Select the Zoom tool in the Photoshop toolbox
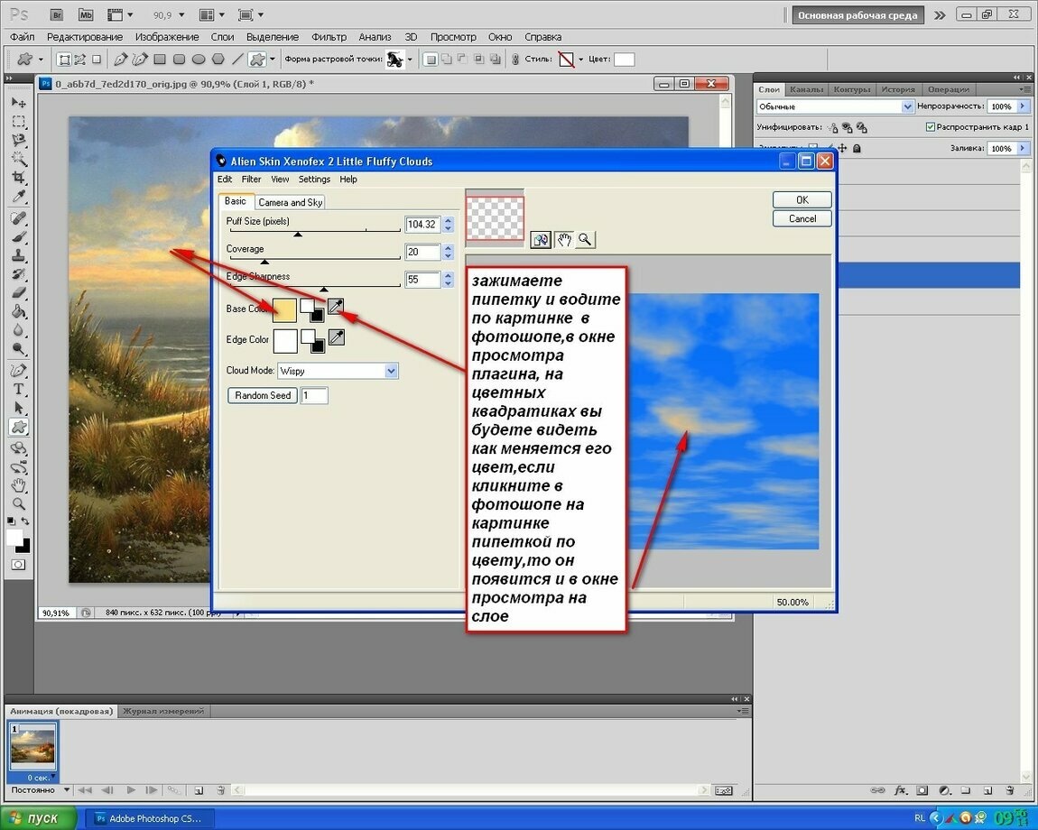This screenshot has height=830, width=1038. [19, 503]
